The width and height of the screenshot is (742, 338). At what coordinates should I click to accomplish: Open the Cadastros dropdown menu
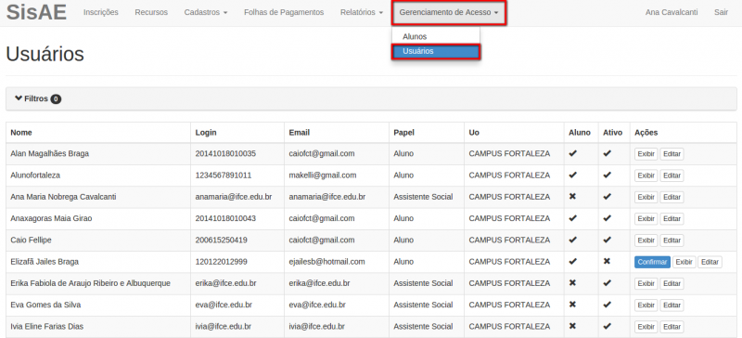point(206,12)
